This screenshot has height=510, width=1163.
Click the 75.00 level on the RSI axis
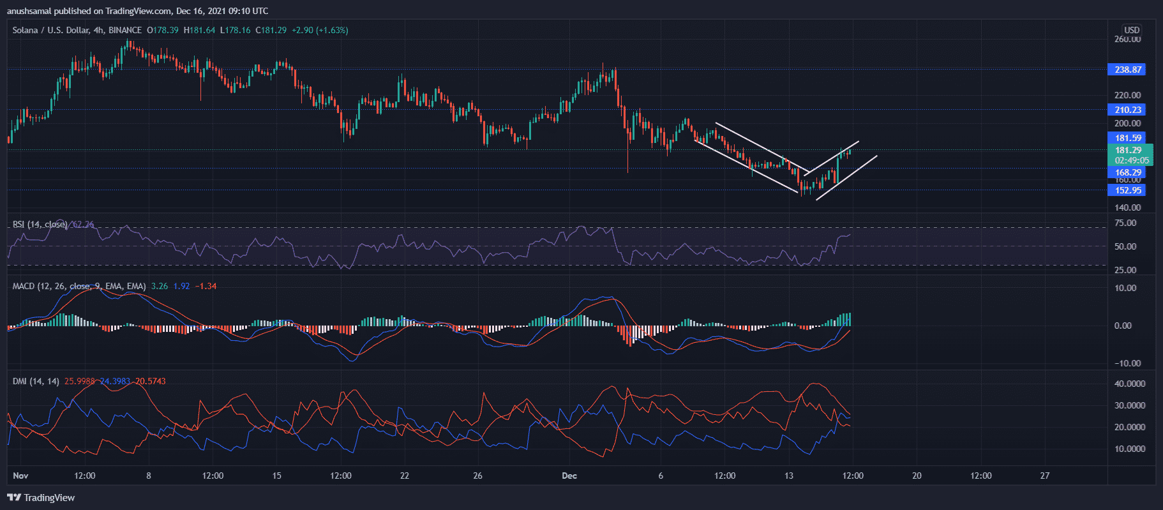pos(1125,223)
